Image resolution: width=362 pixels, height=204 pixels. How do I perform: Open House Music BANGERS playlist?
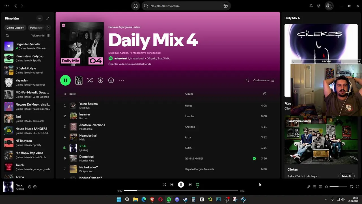(28, 131)
